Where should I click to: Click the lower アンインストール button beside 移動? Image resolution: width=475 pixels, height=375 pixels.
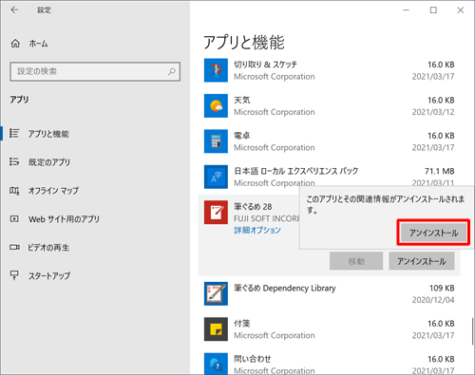422,261
